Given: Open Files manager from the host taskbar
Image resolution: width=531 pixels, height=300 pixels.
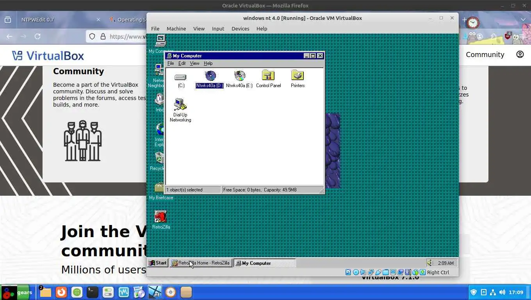Looking at the screenshot, I should coord(45,292).
